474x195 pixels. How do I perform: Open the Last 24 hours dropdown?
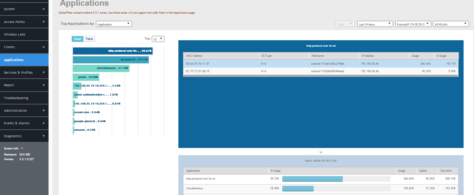coord(375,24)
